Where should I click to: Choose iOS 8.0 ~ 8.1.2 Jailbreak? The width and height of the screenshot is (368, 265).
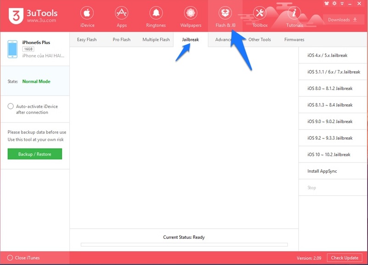point(333,89)
